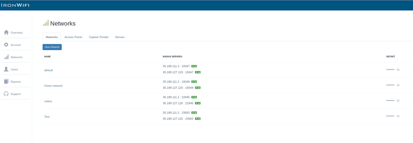Image resolution: width=413 pixels, height=143 pixels.
Task: Open Support via the headset icon
Action: (x=6, y=94)
